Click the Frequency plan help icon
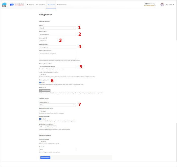This screenshot has height=167, width=177. (48, 102)
